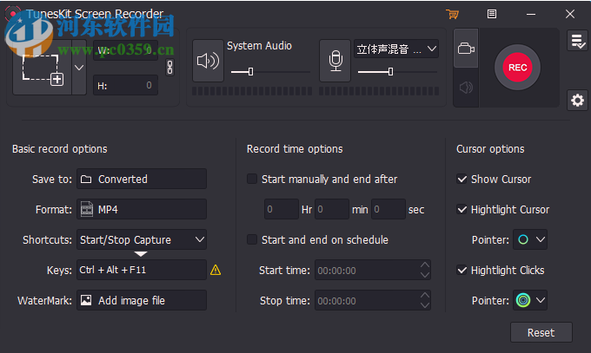Enable Start and end on schedule
This screenshot has height=353, width=591.
pos(252,239)
